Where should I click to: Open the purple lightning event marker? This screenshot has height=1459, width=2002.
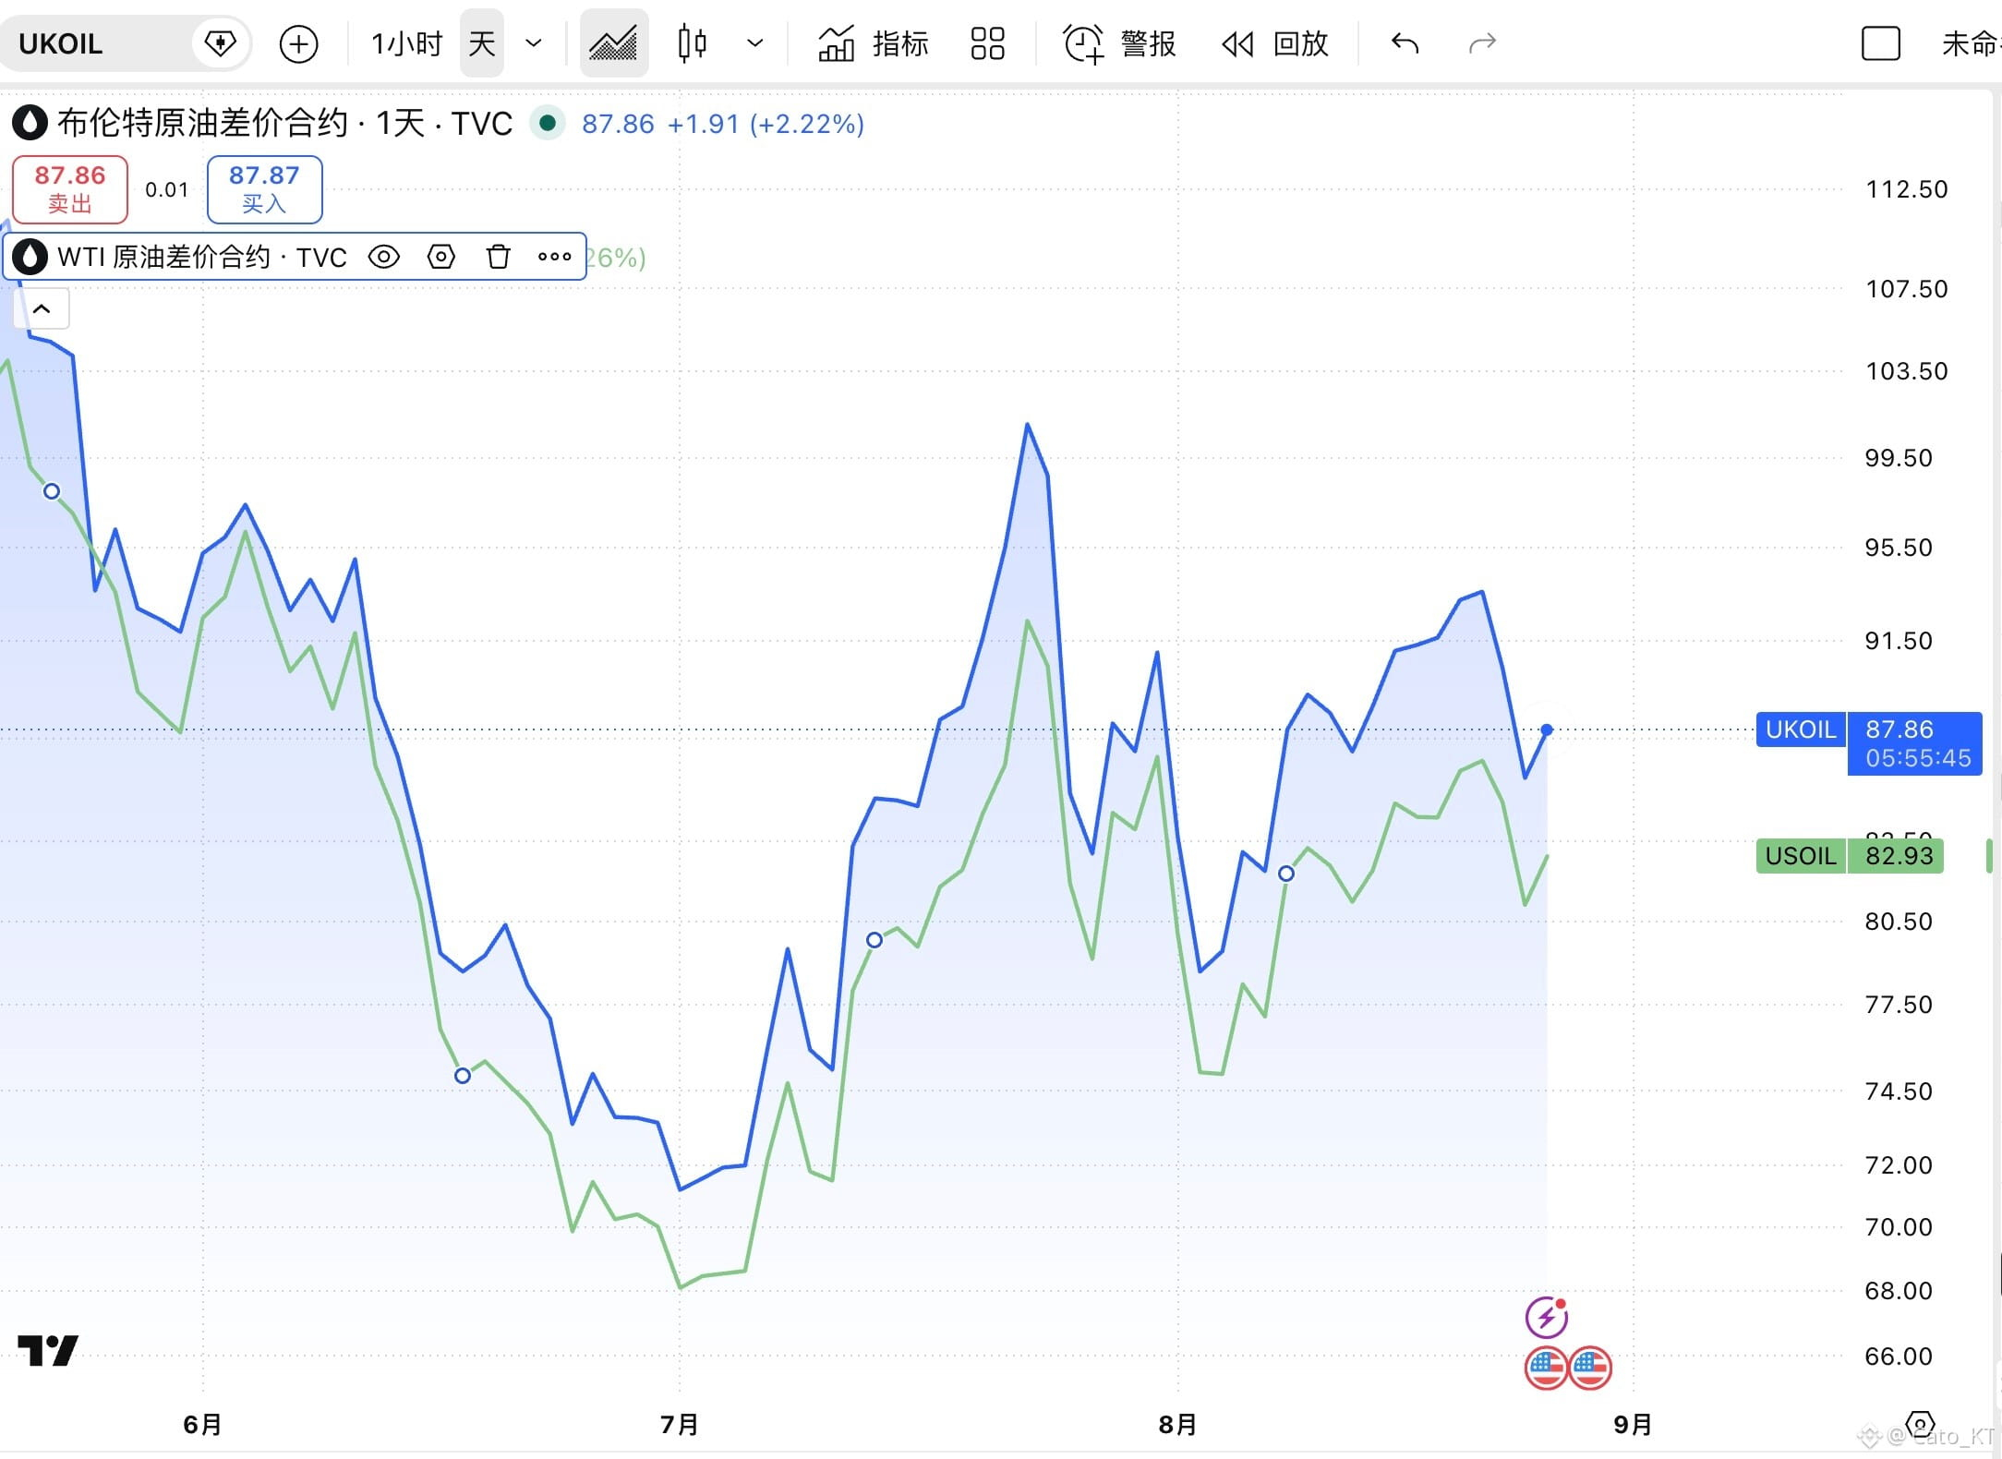(x=1547, y=1318)
